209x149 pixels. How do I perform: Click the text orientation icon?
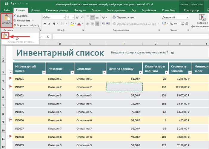pyautogui.click(x=104, y=17)
